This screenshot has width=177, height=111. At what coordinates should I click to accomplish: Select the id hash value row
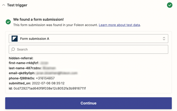47,88
